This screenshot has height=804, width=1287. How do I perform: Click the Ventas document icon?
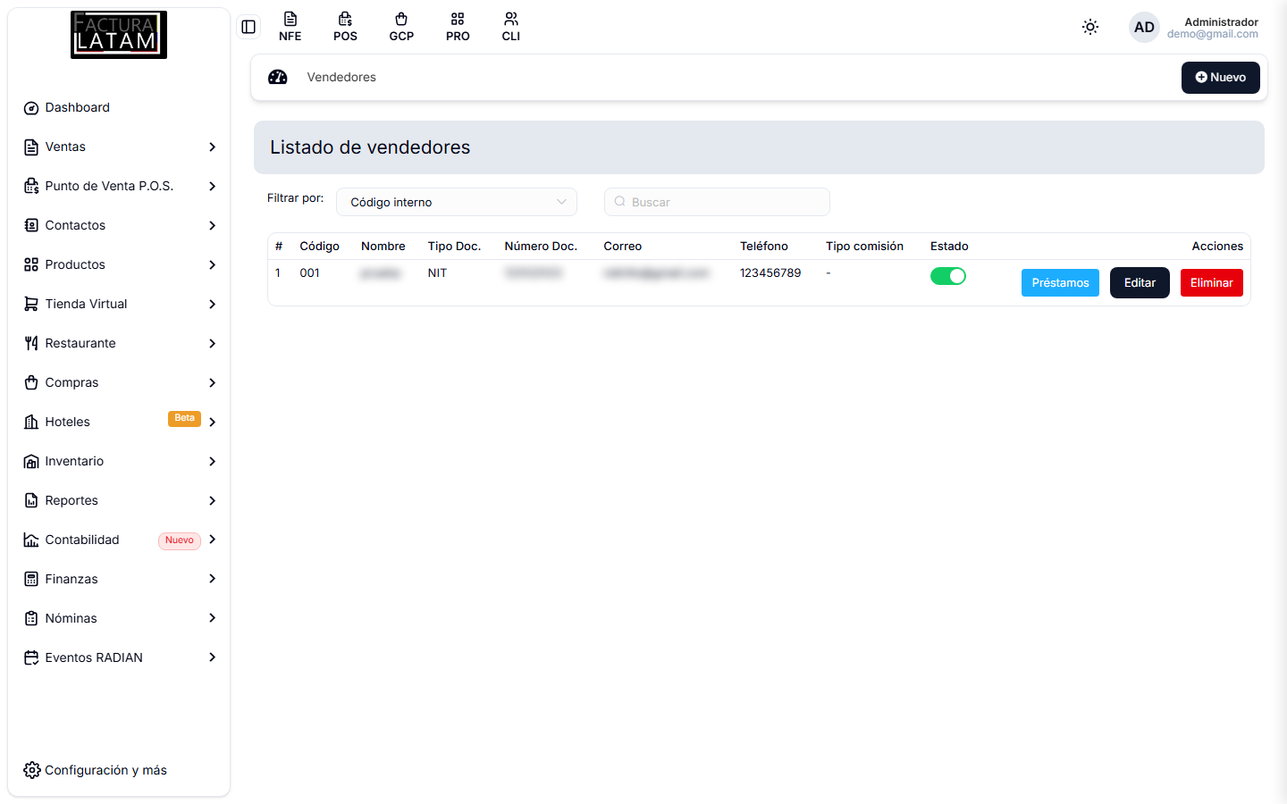[x=31, y=147]
